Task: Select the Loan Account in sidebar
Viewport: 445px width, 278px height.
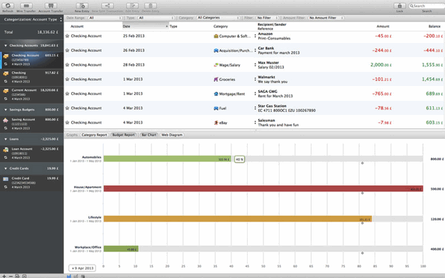Action: (32, 153)
